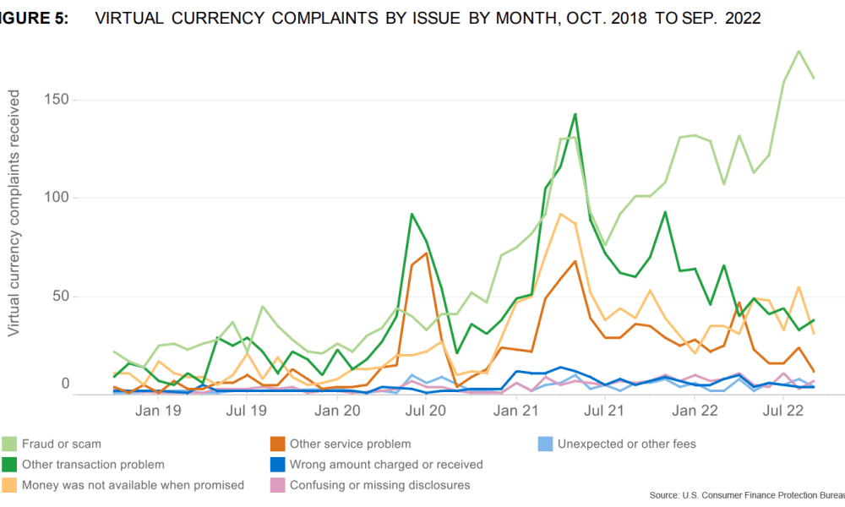Image resolution: width=845 pixels, height=507 pixels.
Task: Click the pink Confusing or missing disclosures swatch
Action: [x=275, y=485]
